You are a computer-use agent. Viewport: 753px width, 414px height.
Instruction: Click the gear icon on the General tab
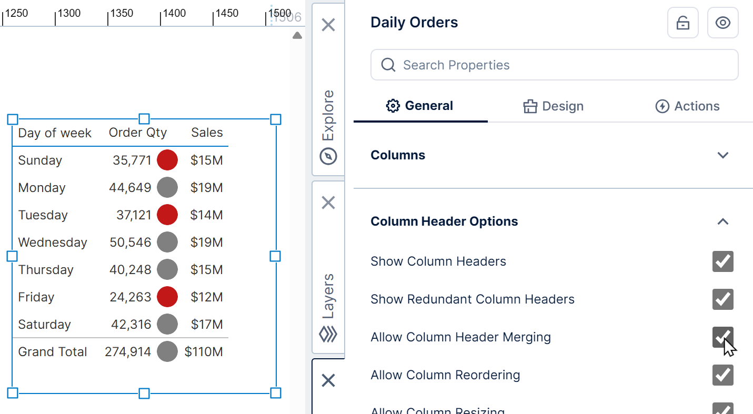(x=393, y=106)
